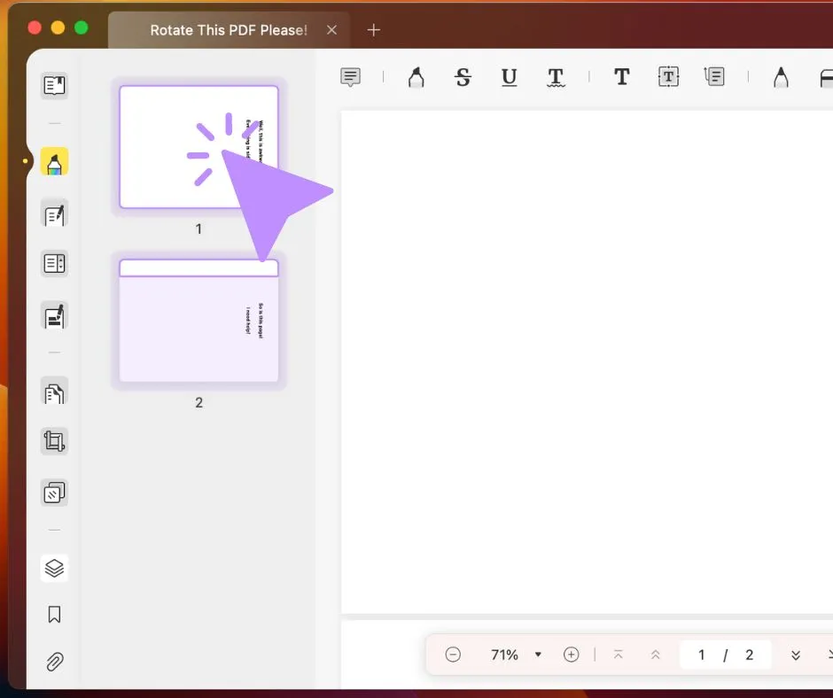Viewport: 833px width, 698px height.
Task: Show the Layers panel
Action: [x=54, y=569]
